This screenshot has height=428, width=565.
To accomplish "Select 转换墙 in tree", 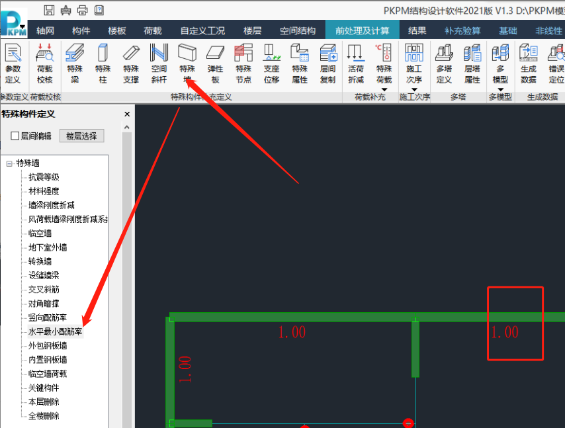I will (40, 261).
